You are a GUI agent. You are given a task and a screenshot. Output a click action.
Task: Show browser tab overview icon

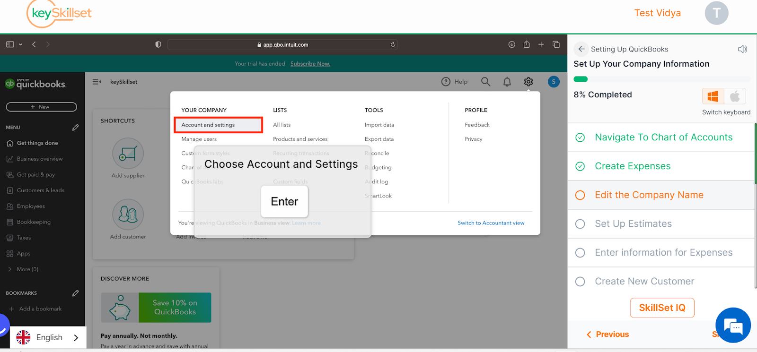coord(556,44)
